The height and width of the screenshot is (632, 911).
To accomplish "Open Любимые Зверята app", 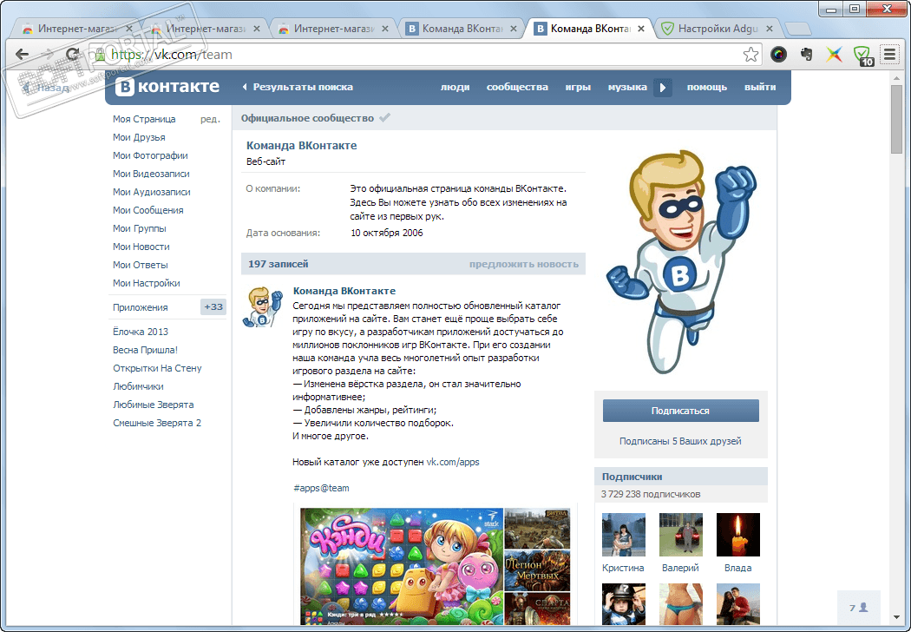I will (154, 405).
